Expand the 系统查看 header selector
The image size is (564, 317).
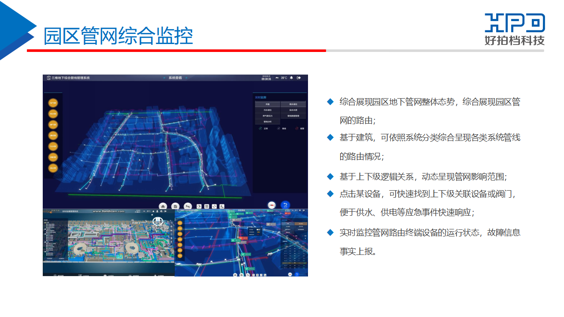click(x=175, y=78)
